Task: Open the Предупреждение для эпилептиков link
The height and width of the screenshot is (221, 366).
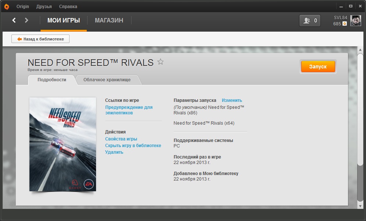Action: 129,110
